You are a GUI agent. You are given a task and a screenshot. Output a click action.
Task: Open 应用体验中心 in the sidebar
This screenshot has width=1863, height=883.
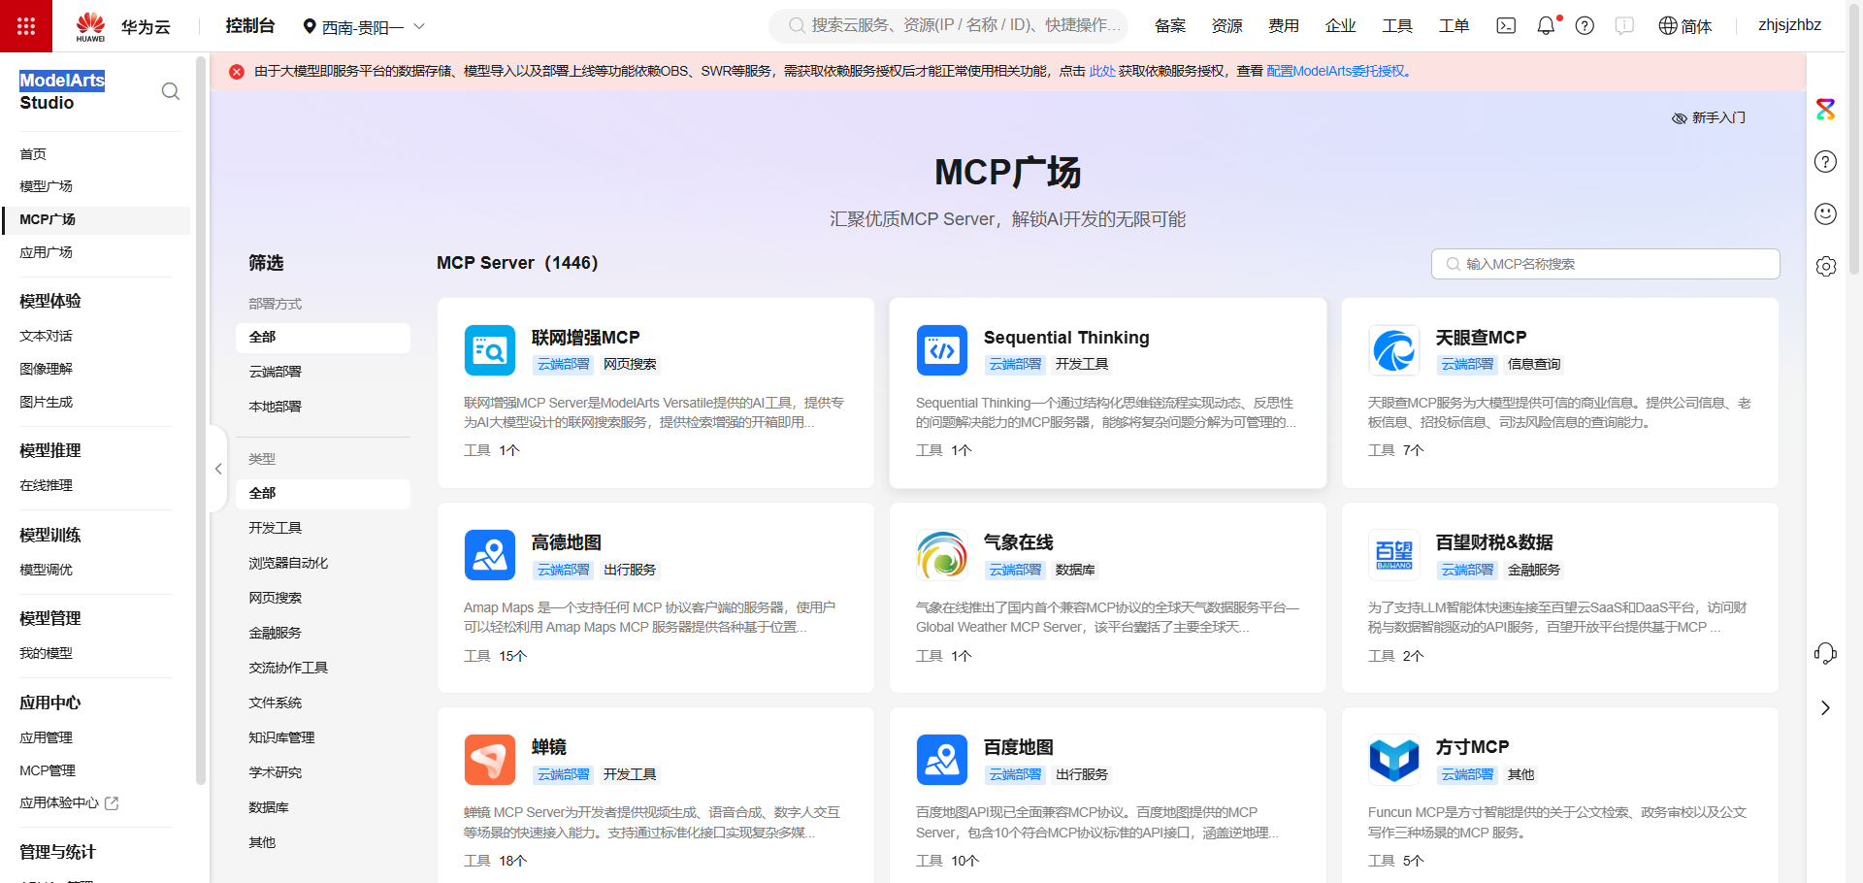tap(59, 803)
